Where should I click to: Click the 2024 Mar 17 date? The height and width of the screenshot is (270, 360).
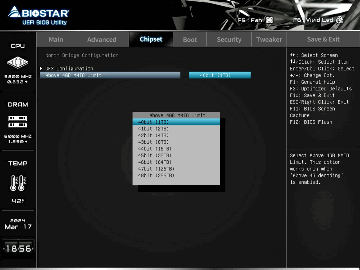click(18, 224)
